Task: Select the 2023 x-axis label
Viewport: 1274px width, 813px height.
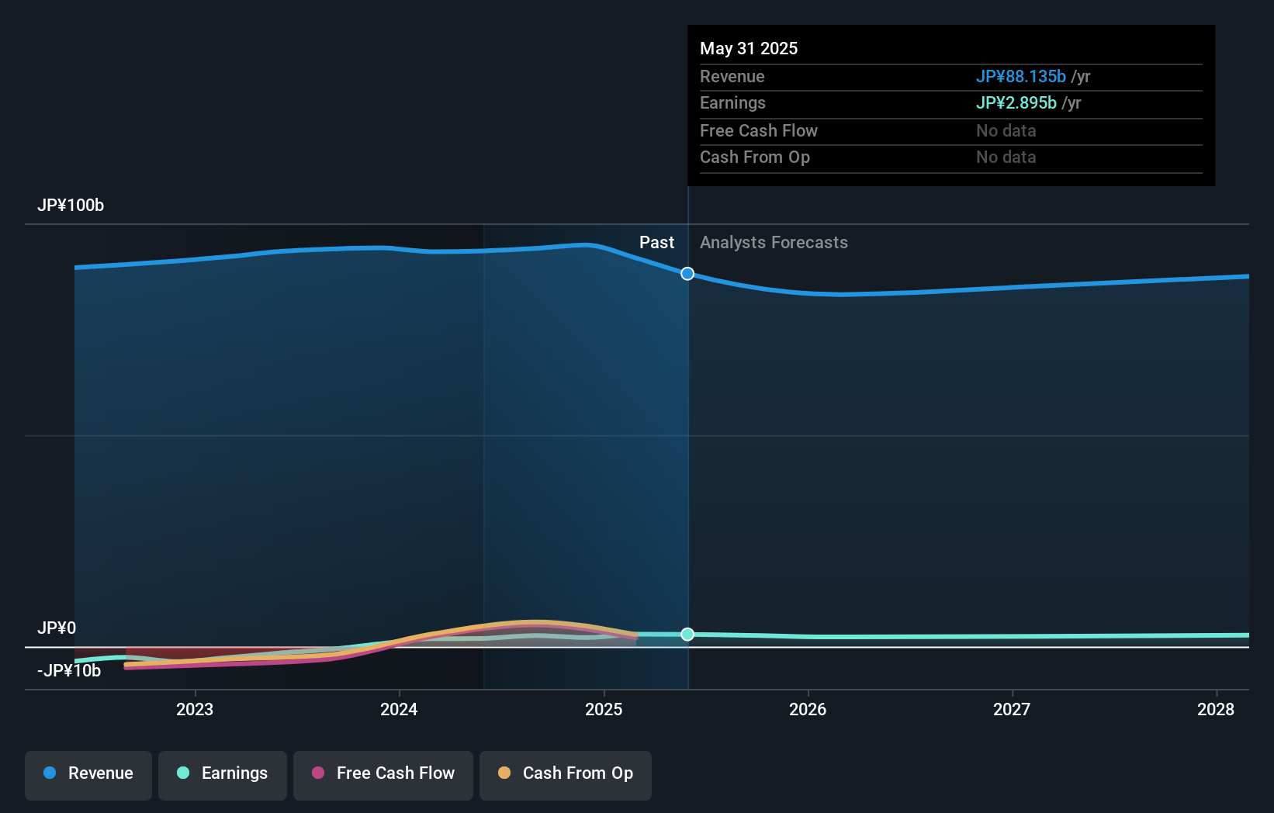Action: tap(195, 709)
